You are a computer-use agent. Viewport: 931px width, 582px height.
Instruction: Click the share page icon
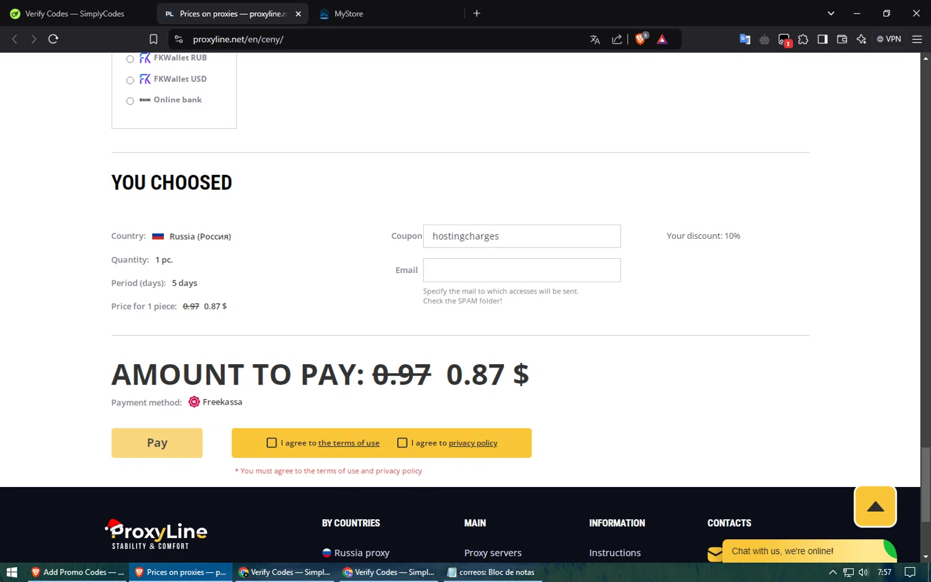[617, 39]
